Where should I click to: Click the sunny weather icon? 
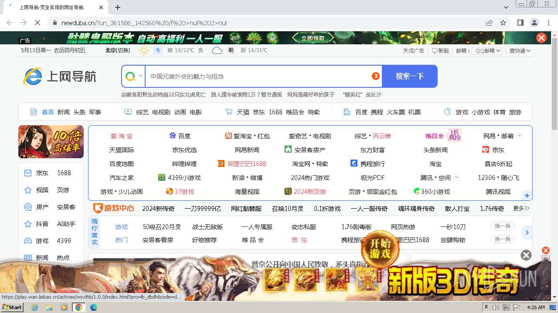tap(143, 50)
